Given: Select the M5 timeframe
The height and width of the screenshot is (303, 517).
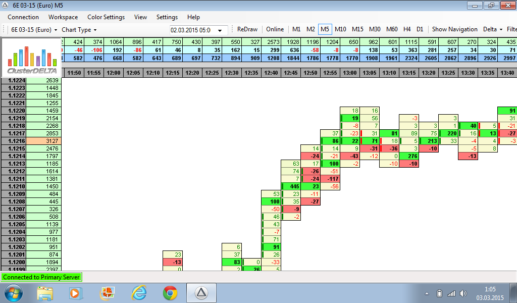Looking at the screenshot, I should click(325, 29).
